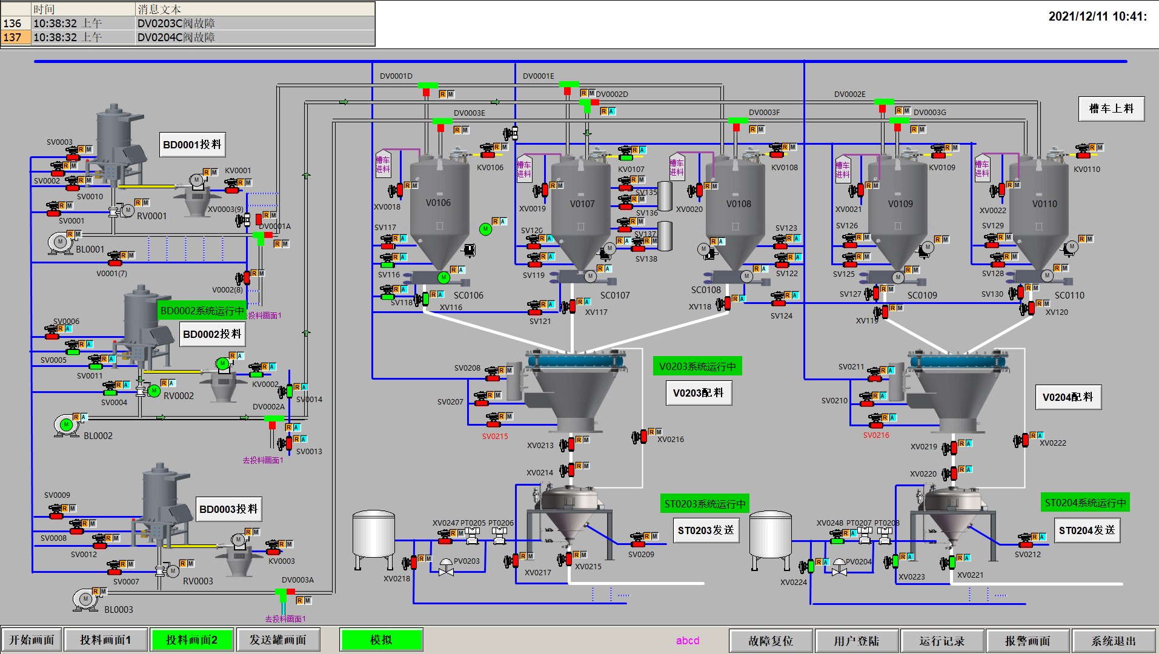Follow the 去投料画面1 link below BL0003
This screenshot has width=1159, height=654.
(285, 619)
